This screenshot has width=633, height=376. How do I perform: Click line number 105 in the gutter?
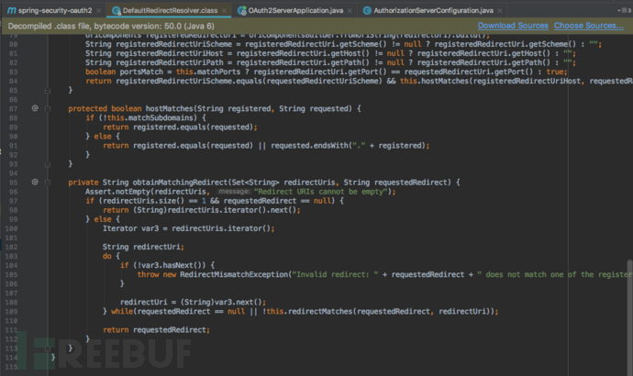[x=11, y=275]
